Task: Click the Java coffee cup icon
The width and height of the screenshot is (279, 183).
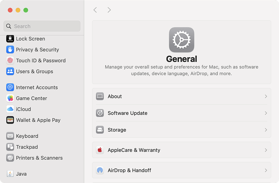Action: (10, 174)
